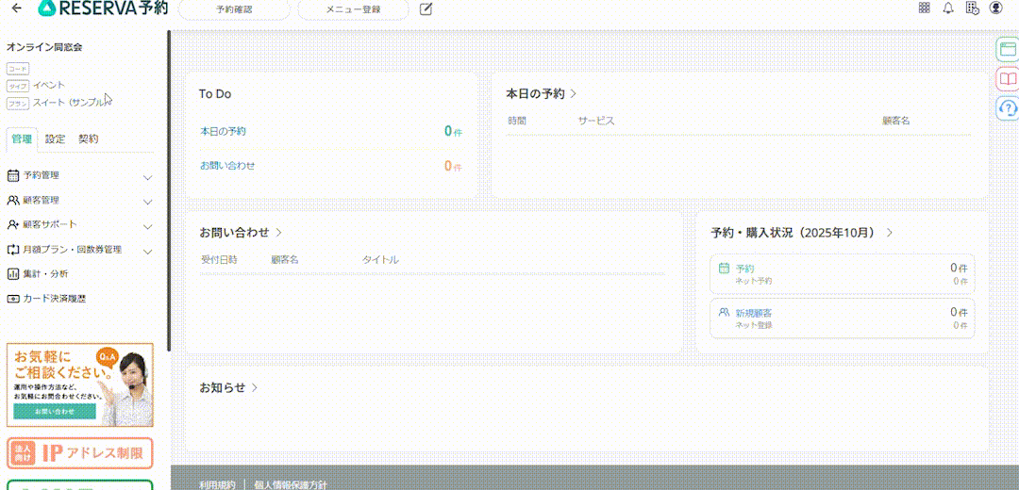Click the 予約管理 calendar icon
Viewport: 1019px width, 490px height.
(12, 175)
